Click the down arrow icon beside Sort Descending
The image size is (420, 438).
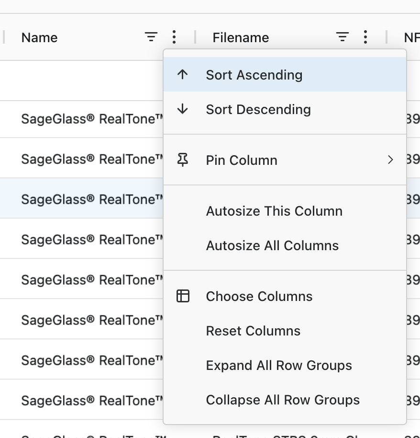(x=183, y=109)
